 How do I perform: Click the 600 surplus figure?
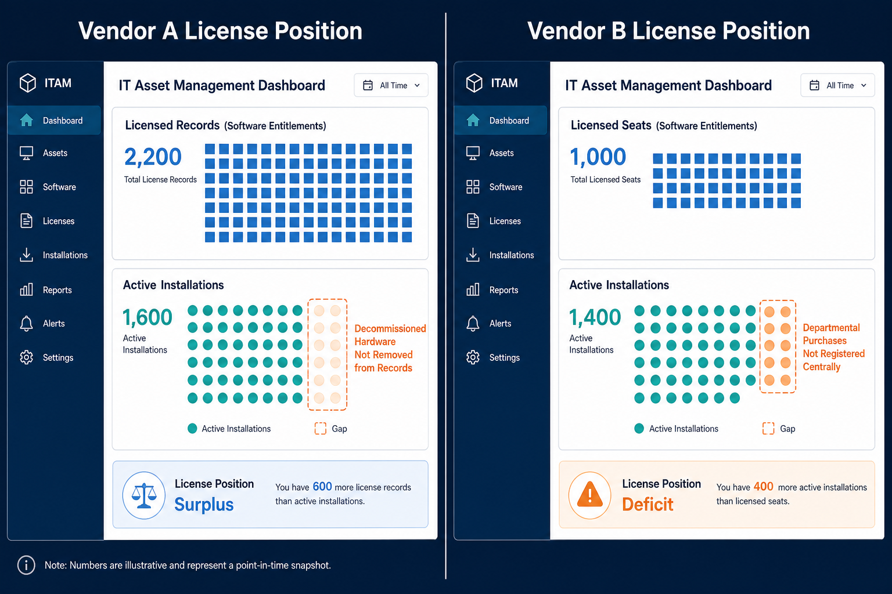point(322,487)
